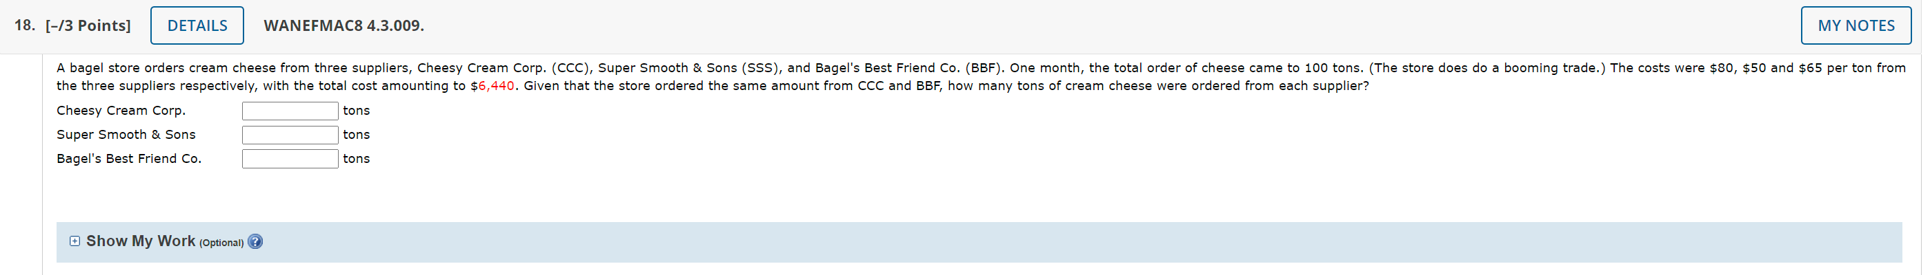1930x275 pixels.
Task: Click the Bagel's Best Friend Co. row label
Action: [x=129, y=158]
